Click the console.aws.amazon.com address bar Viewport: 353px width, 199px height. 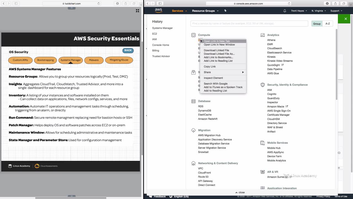(249, 4)
